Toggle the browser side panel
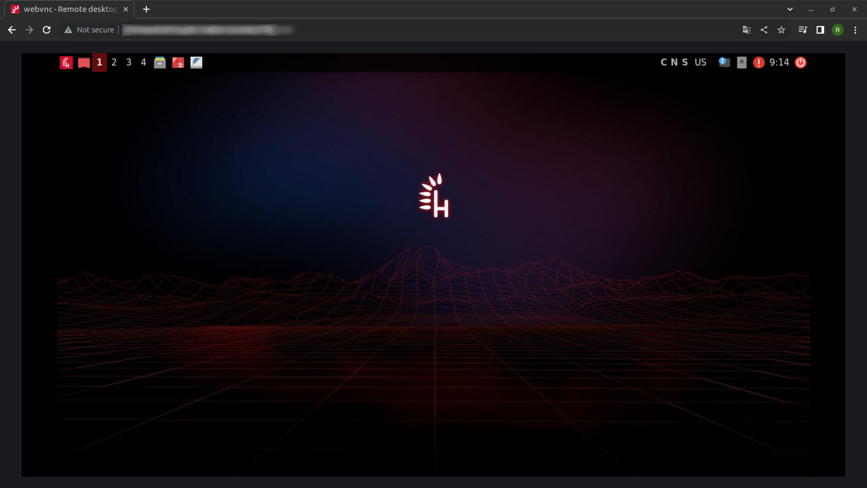This screenshot has height=488, width=867. [820, 30]
